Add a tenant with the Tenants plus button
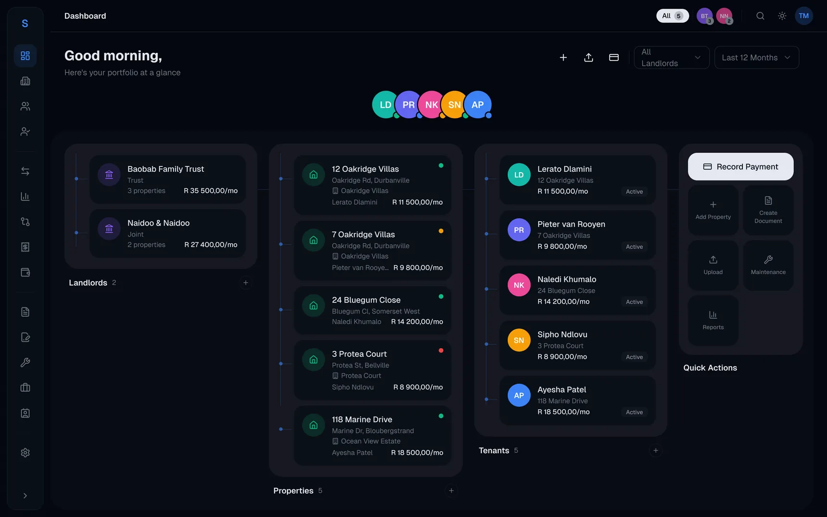This screenshot has height=517, width=827. (656, 451)
